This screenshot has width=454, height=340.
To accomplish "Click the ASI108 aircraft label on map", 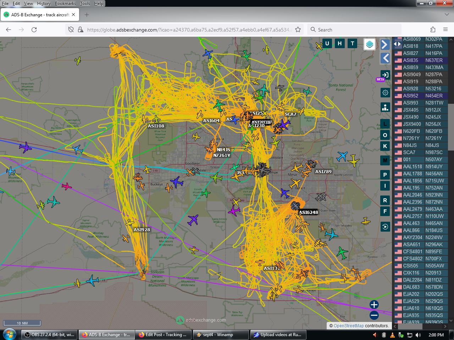I will pyautogui.click(x=156, y=126).
